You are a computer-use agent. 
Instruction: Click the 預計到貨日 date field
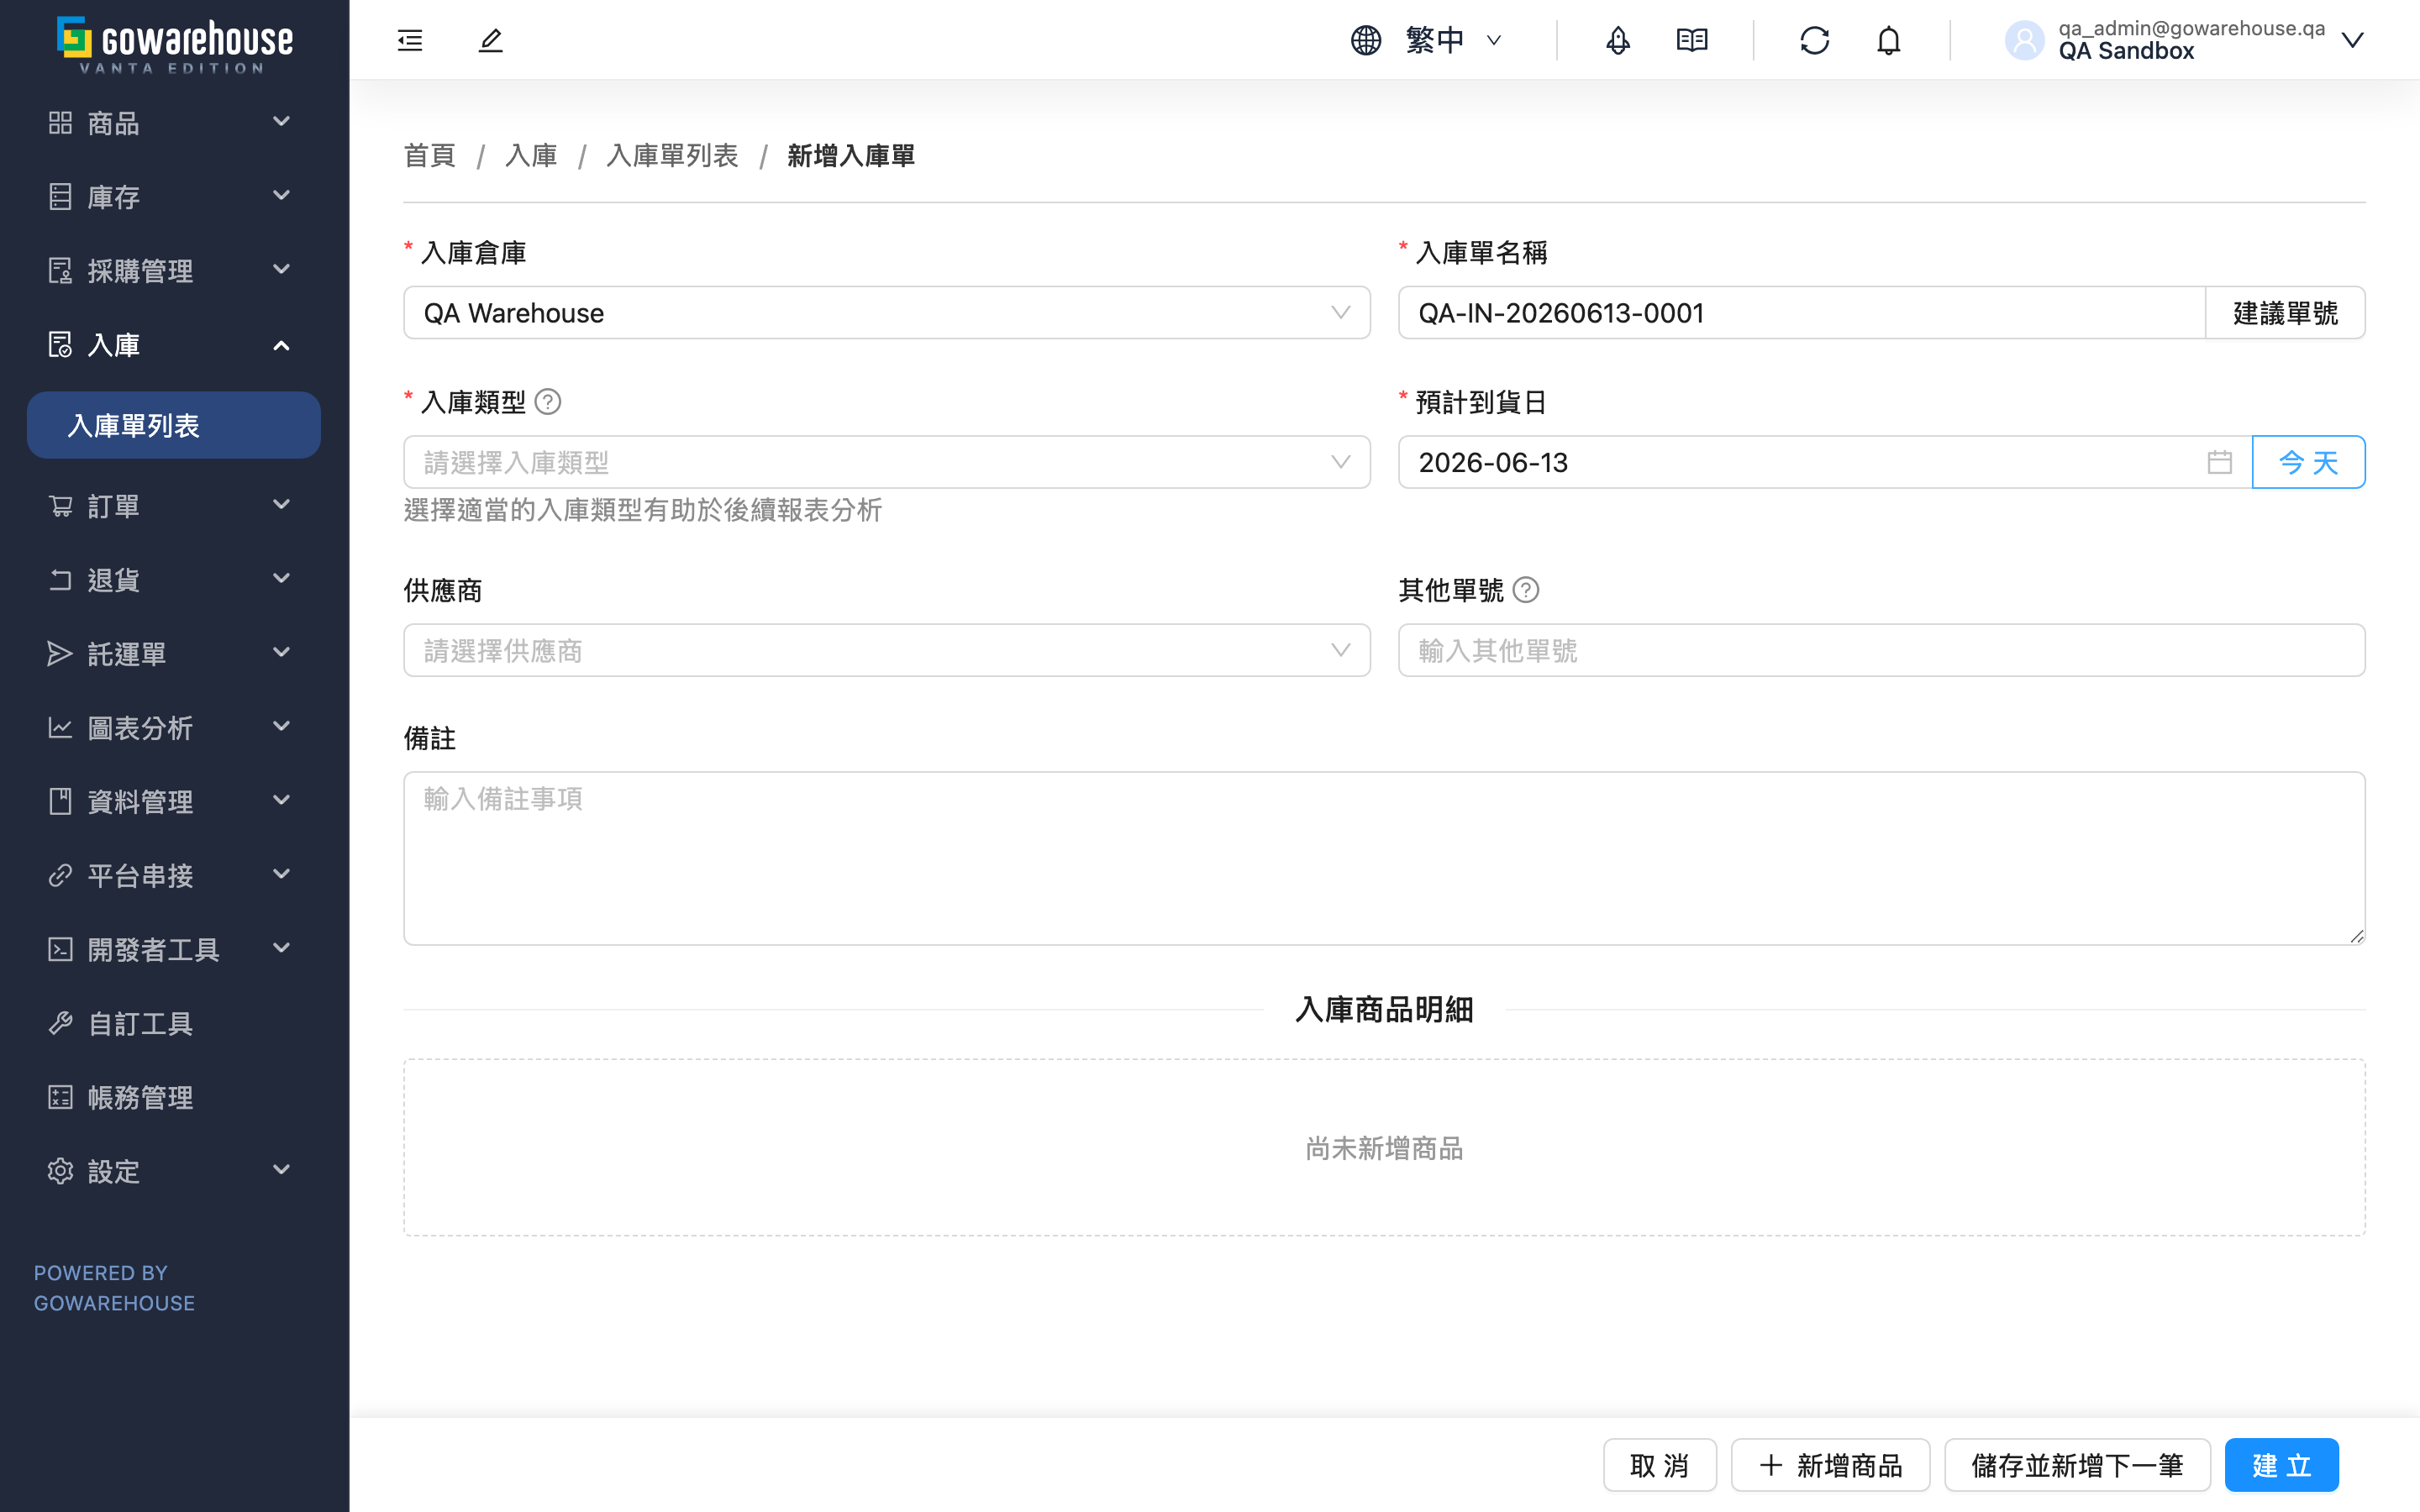1825,462
